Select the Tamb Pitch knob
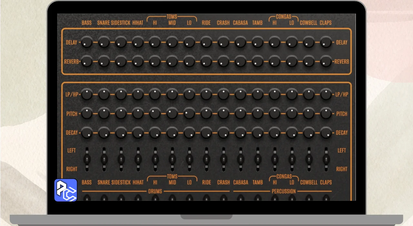 (x=257, y=113)
